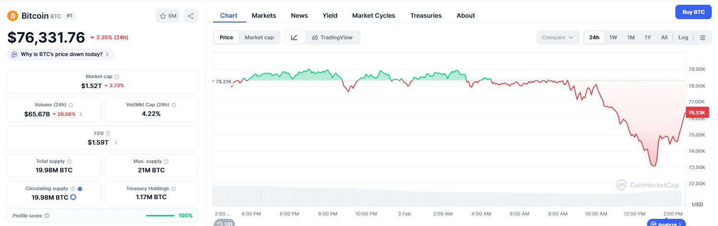Image resolution: width=718 pixels, height=226 pixels.
Task: Open chart settings sliders icon
Action: tap(703, 37)
